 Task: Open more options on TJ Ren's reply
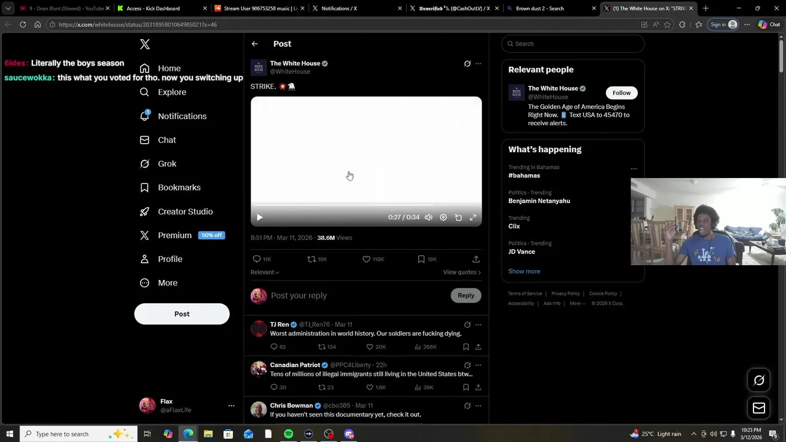click(478, 325)
